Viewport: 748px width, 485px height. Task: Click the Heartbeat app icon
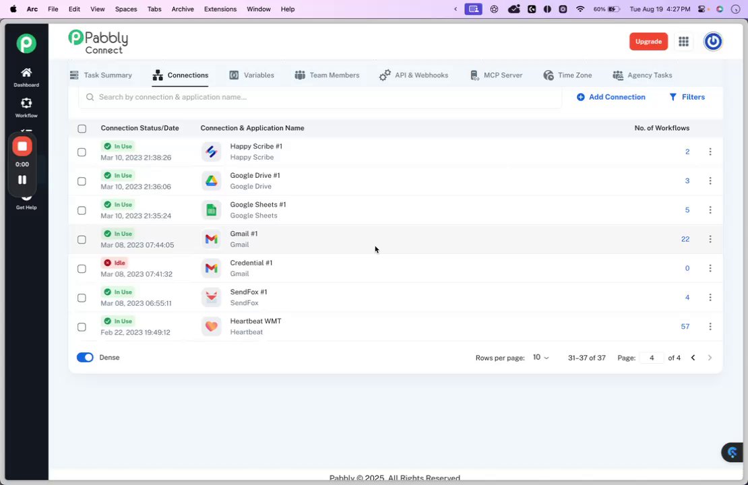coord(212,326)
